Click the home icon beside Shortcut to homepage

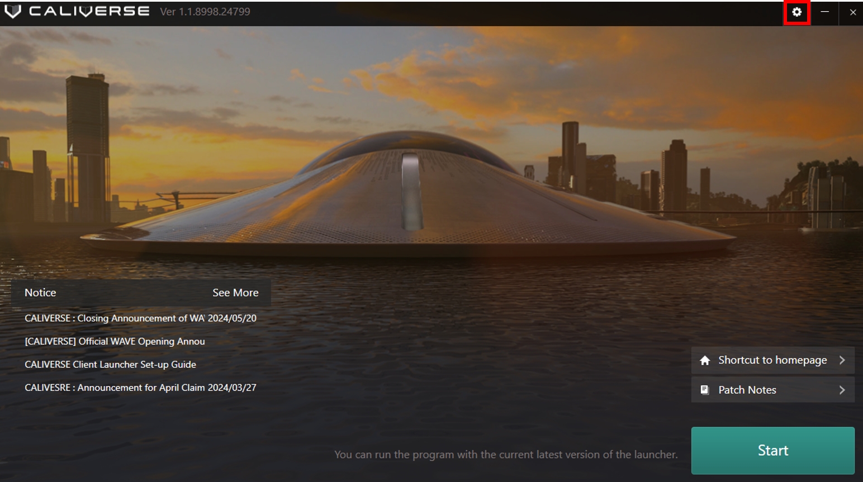click(x=705, y=360)
